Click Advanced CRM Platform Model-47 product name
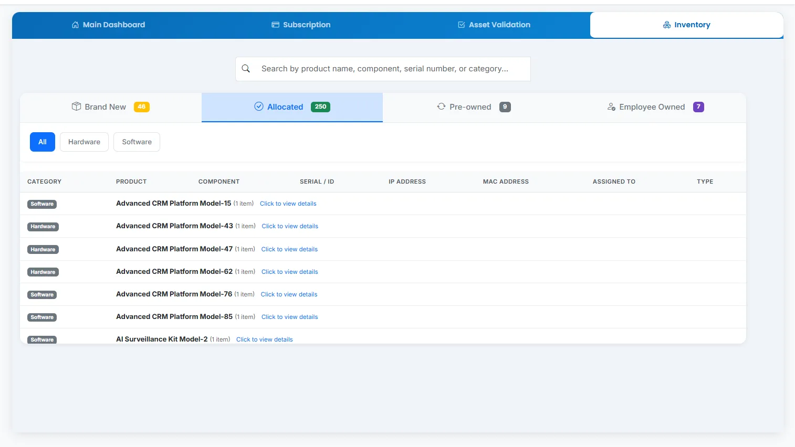Image resolution: width=795 pixels, height=447 pixels. pos(174,249)
